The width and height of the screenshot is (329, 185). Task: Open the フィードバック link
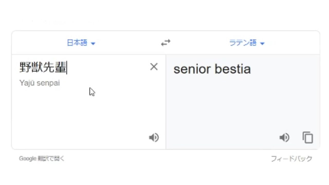tap(291, 159)
